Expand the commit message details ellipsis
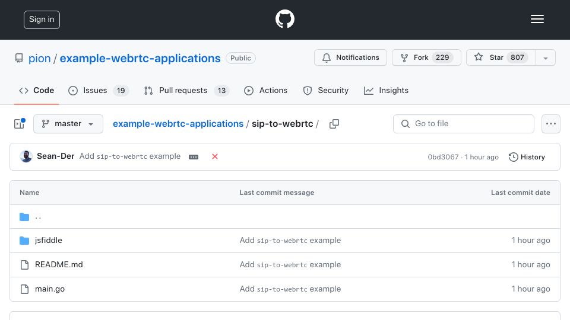The image size is (570, 320). (x=194, y=157)
